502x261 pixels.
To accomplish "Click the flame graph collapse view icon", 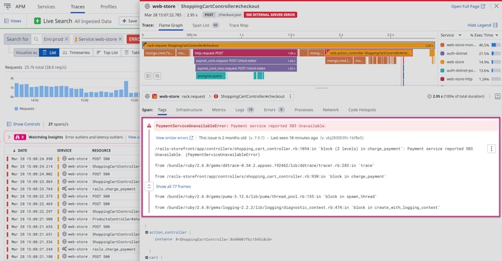I will (149, 76).
